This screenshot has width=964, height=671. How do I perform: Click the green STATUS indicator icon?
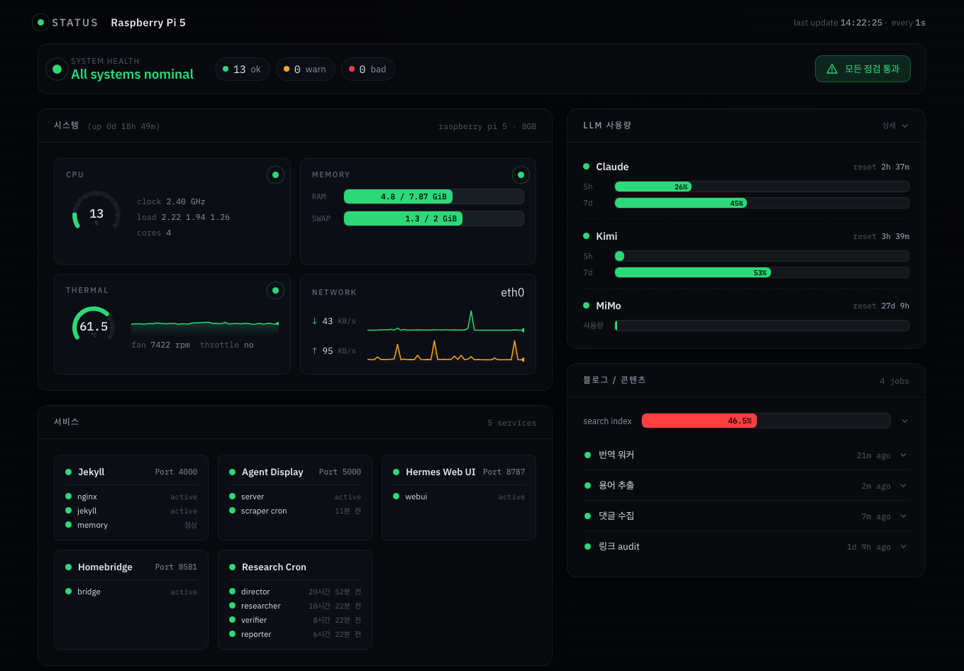(40, 23)
